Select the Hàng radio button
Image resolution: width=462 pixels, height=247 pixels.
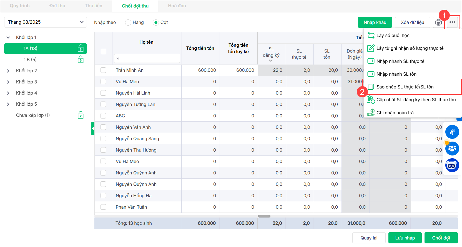click(128, 23)
